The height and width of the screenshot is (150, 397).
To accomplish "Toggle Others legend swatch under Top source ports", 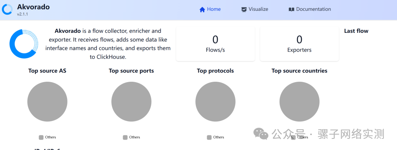I will (x=125, y=137).
